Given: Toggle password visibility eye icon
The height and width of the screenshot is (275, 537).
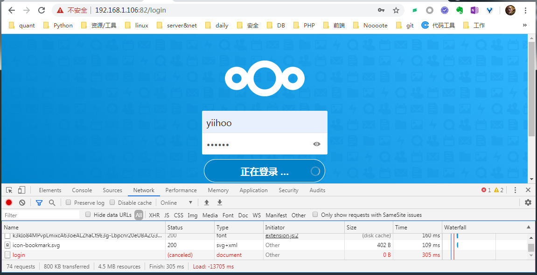Looking at the screenshot, I should (x=317, y=144).
